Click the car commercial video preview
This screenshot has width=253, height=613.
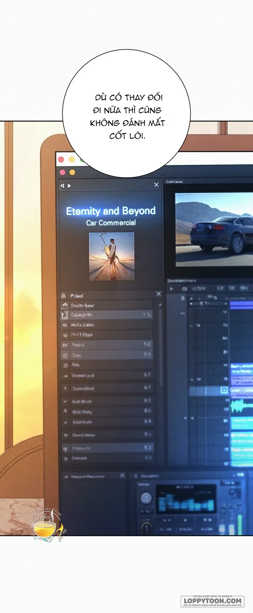click(x=214, y=230)
